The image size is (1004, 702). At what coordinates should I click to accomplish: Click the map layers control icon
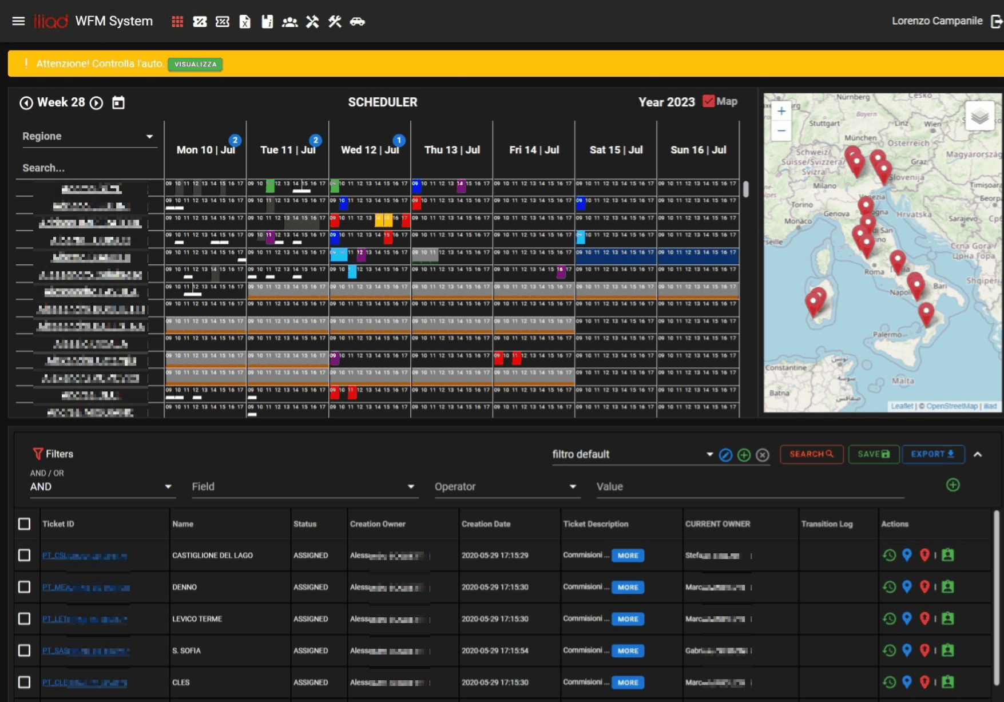coord(979,116)
